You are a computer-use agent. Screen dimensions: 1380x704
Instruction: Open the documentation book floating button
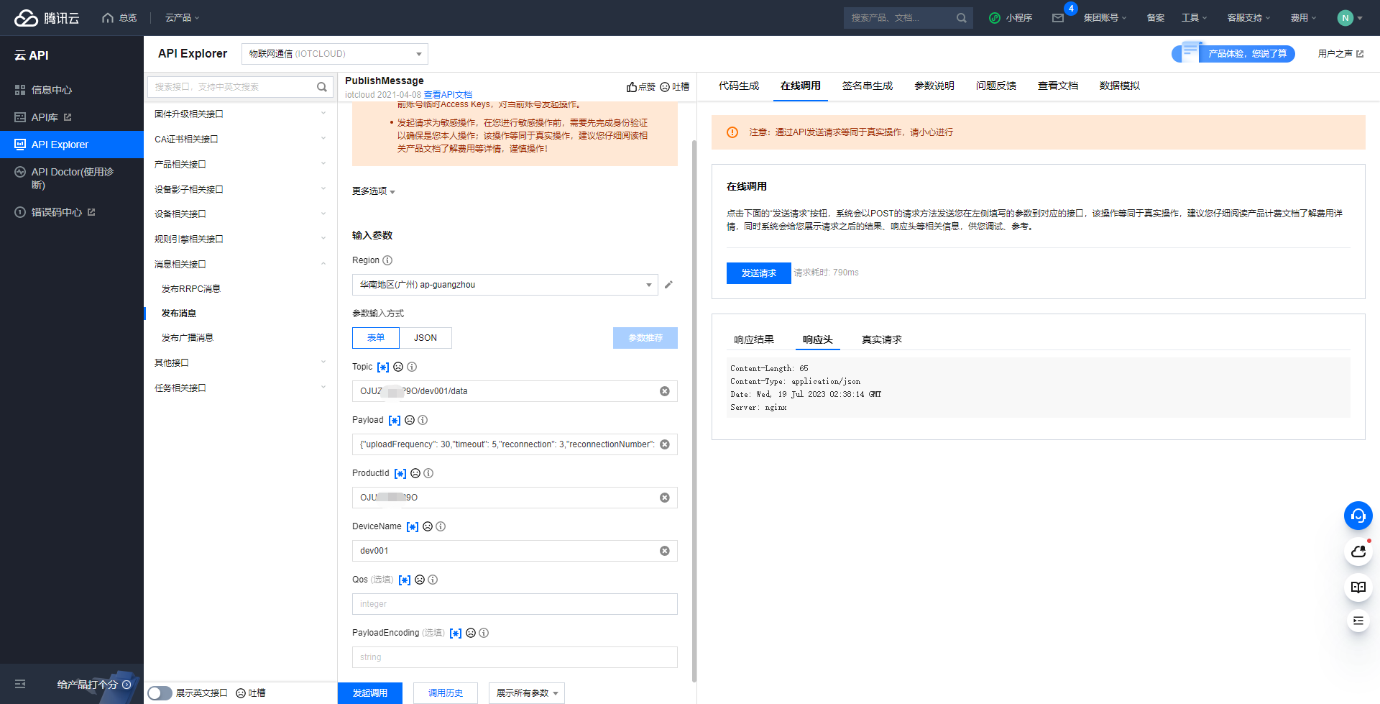point(1358,588)
